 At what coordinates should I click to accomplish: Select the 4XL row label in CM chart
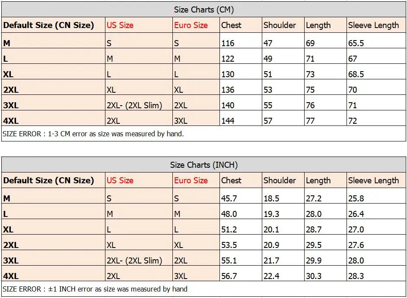click(11, 121)
